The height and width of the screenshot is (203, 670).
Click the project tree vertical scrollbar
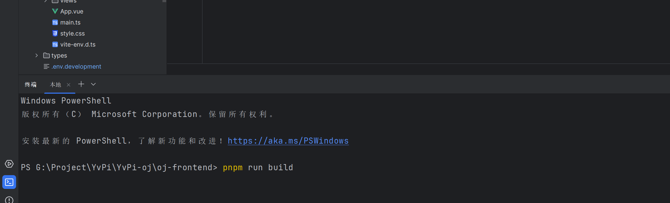coord(164,1)
